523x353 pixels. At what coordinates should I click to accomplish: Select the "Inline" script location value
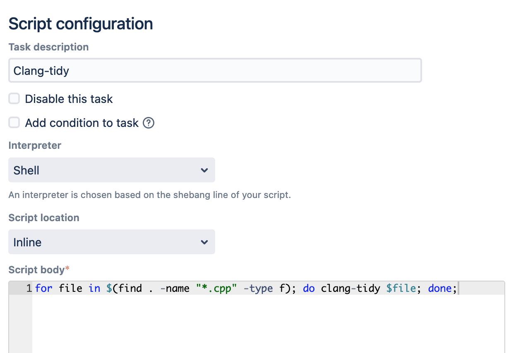click(x=27, y=242)
